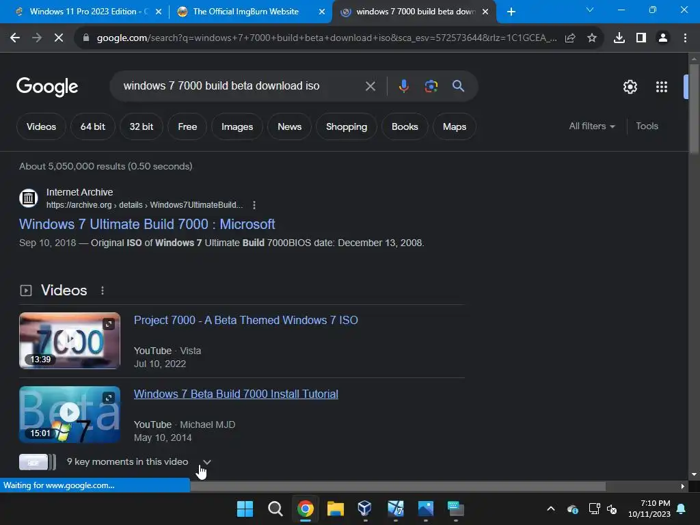Share this page via address bar icon
The image size is (700, 525).
coord(570,38)
